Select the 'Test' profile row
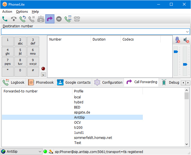This screenshot has height=155, width=191. (x=72, y=143)
